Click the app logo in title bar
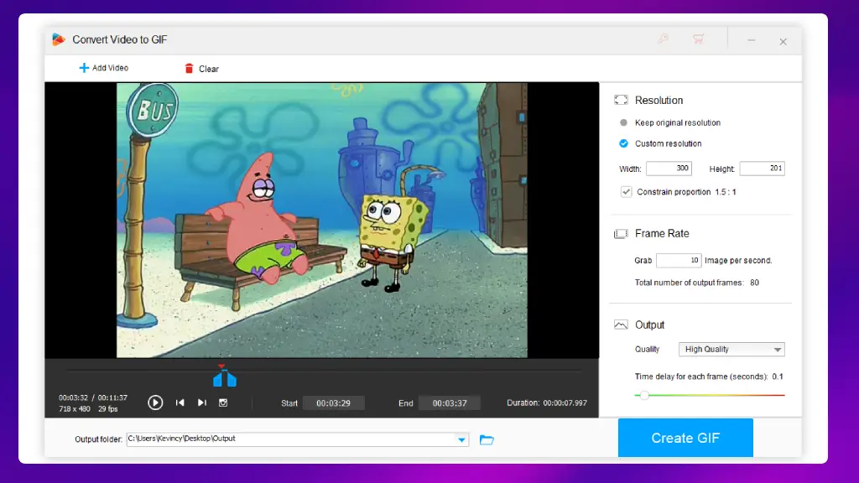 tap(59, 39)
